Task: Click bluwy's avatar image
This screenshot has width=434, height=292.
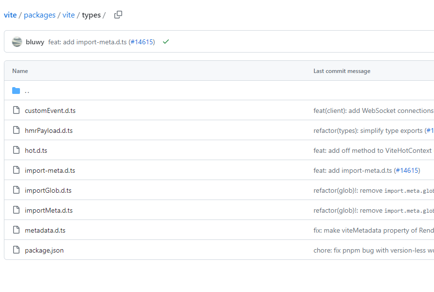Action: coord(17,42)
